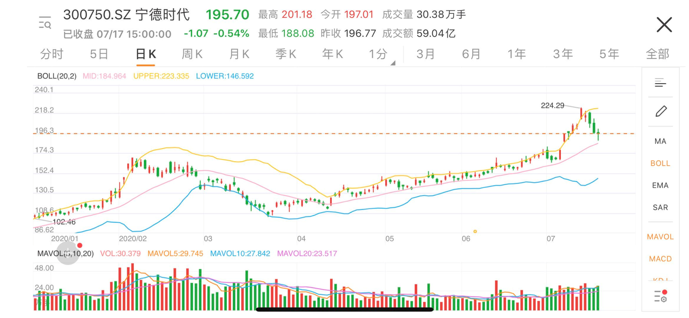
Task: Enable the MA indicator
Action: (660, 141)
